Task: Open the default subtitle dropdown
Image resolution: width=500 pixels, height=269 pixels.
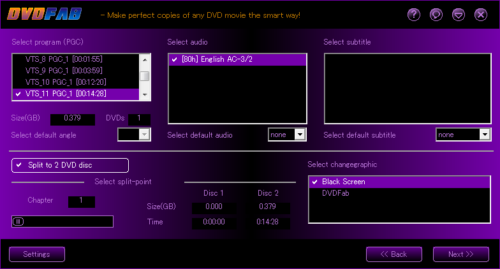Action: click(x=485, y=134)
